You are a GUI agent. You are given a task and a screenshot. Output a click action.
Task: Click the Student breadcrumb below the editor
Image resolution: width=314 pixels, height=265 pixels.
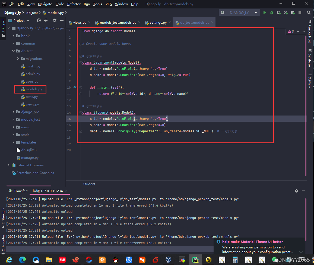coord(89,184)
